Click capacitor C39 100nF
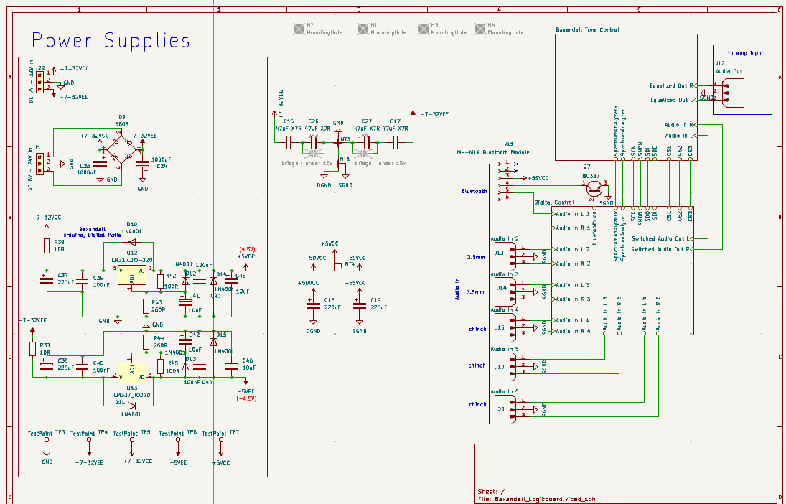786x504 pixels. (x=83, y=282)
